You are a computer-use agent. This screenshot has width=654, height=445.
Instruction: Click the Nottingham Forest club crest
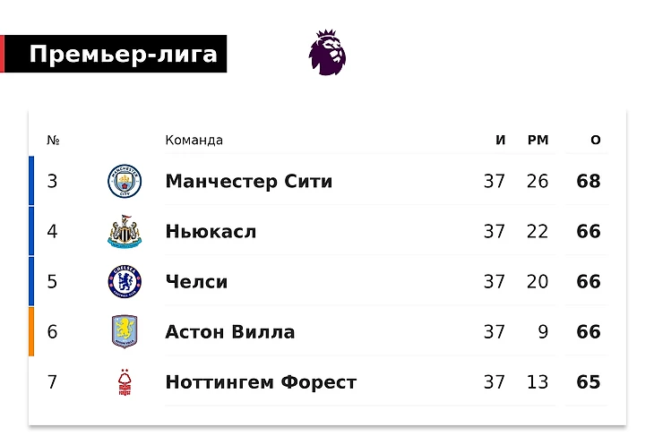click(x=125, y=382)
